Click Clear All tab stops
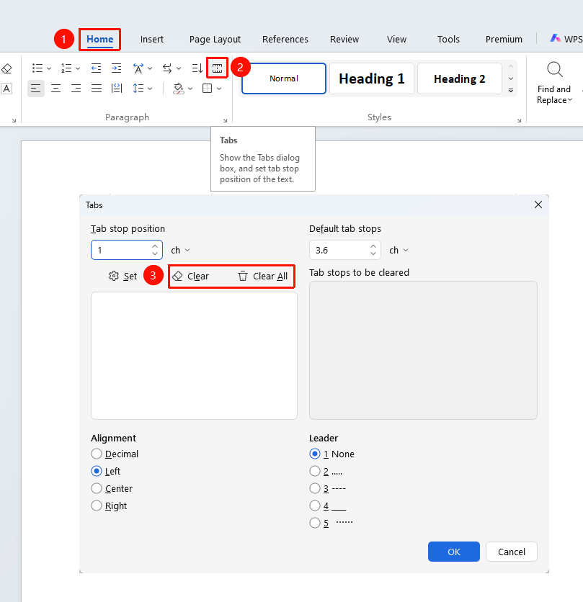Image resolution: width=583 pixels, height=602 pixels. 263,276
